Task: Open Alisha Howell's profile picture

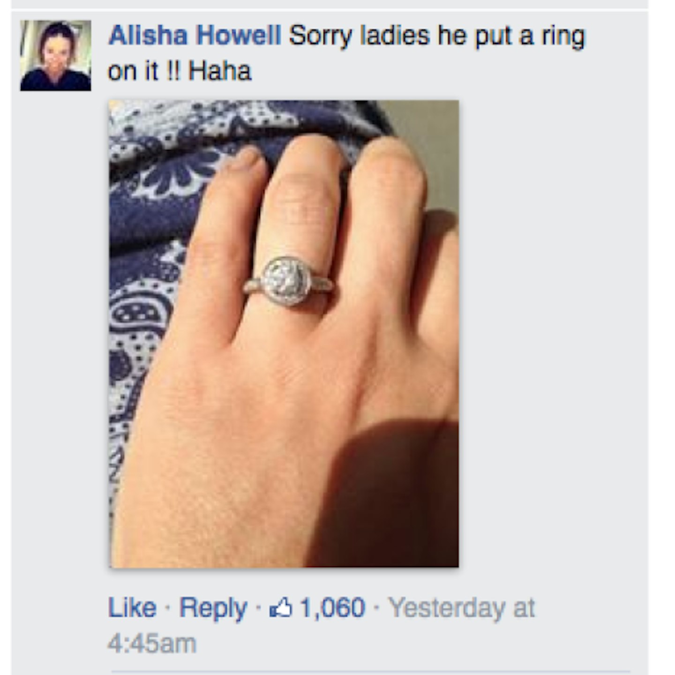Action: point(56,55)
